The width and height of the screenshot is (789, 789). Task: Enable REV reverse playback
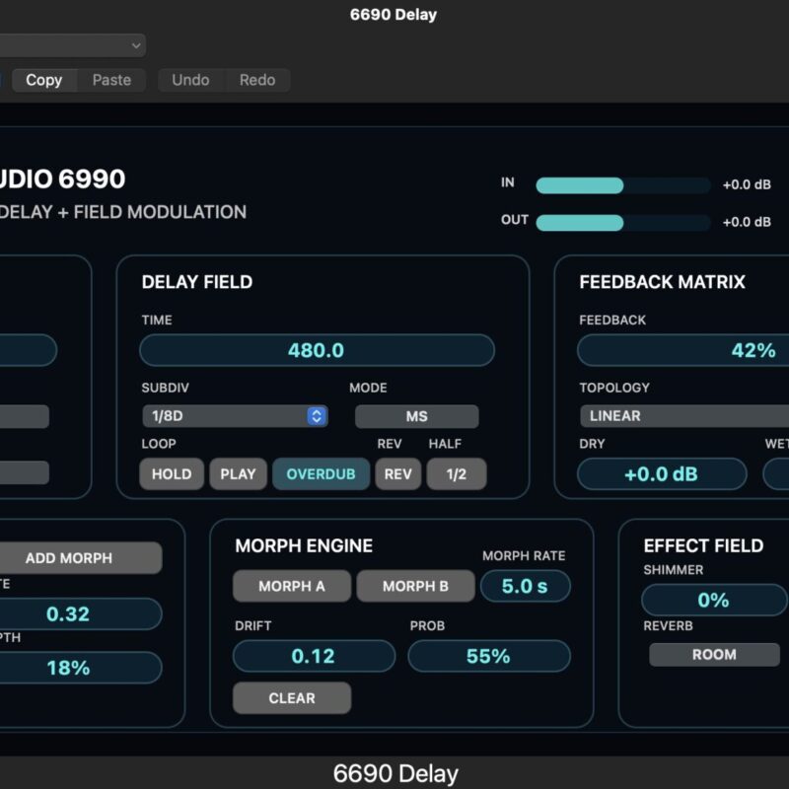pyautogui.click(x=398, y=474)
